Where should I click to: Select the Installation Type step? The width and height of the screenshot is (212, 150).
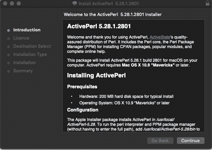30,55
